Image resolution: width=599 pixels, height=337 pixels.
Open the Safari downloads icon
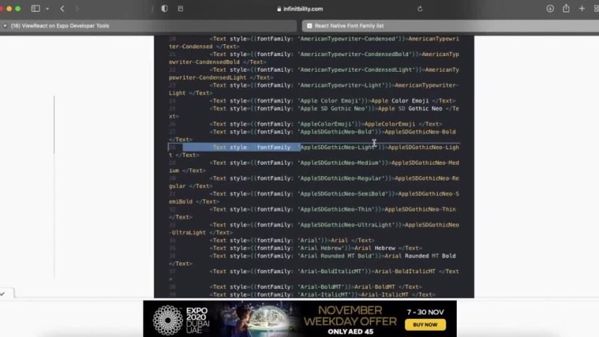pyautogui.click(x=550, y=8)
